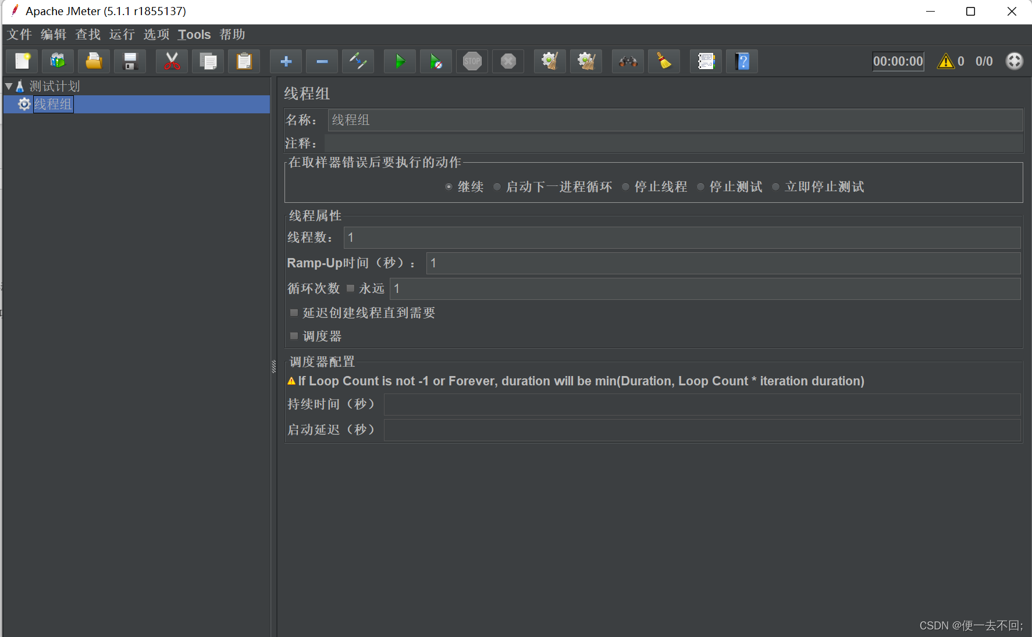Screen dimensions: 1032x637
Task: Enable 延迟创建线程直到需要 checkbox
Action: [x=294, y=313]
